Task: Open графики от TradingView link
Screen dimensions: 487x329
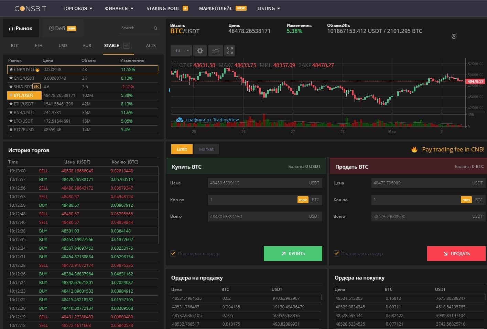Action: pos(212,120)
